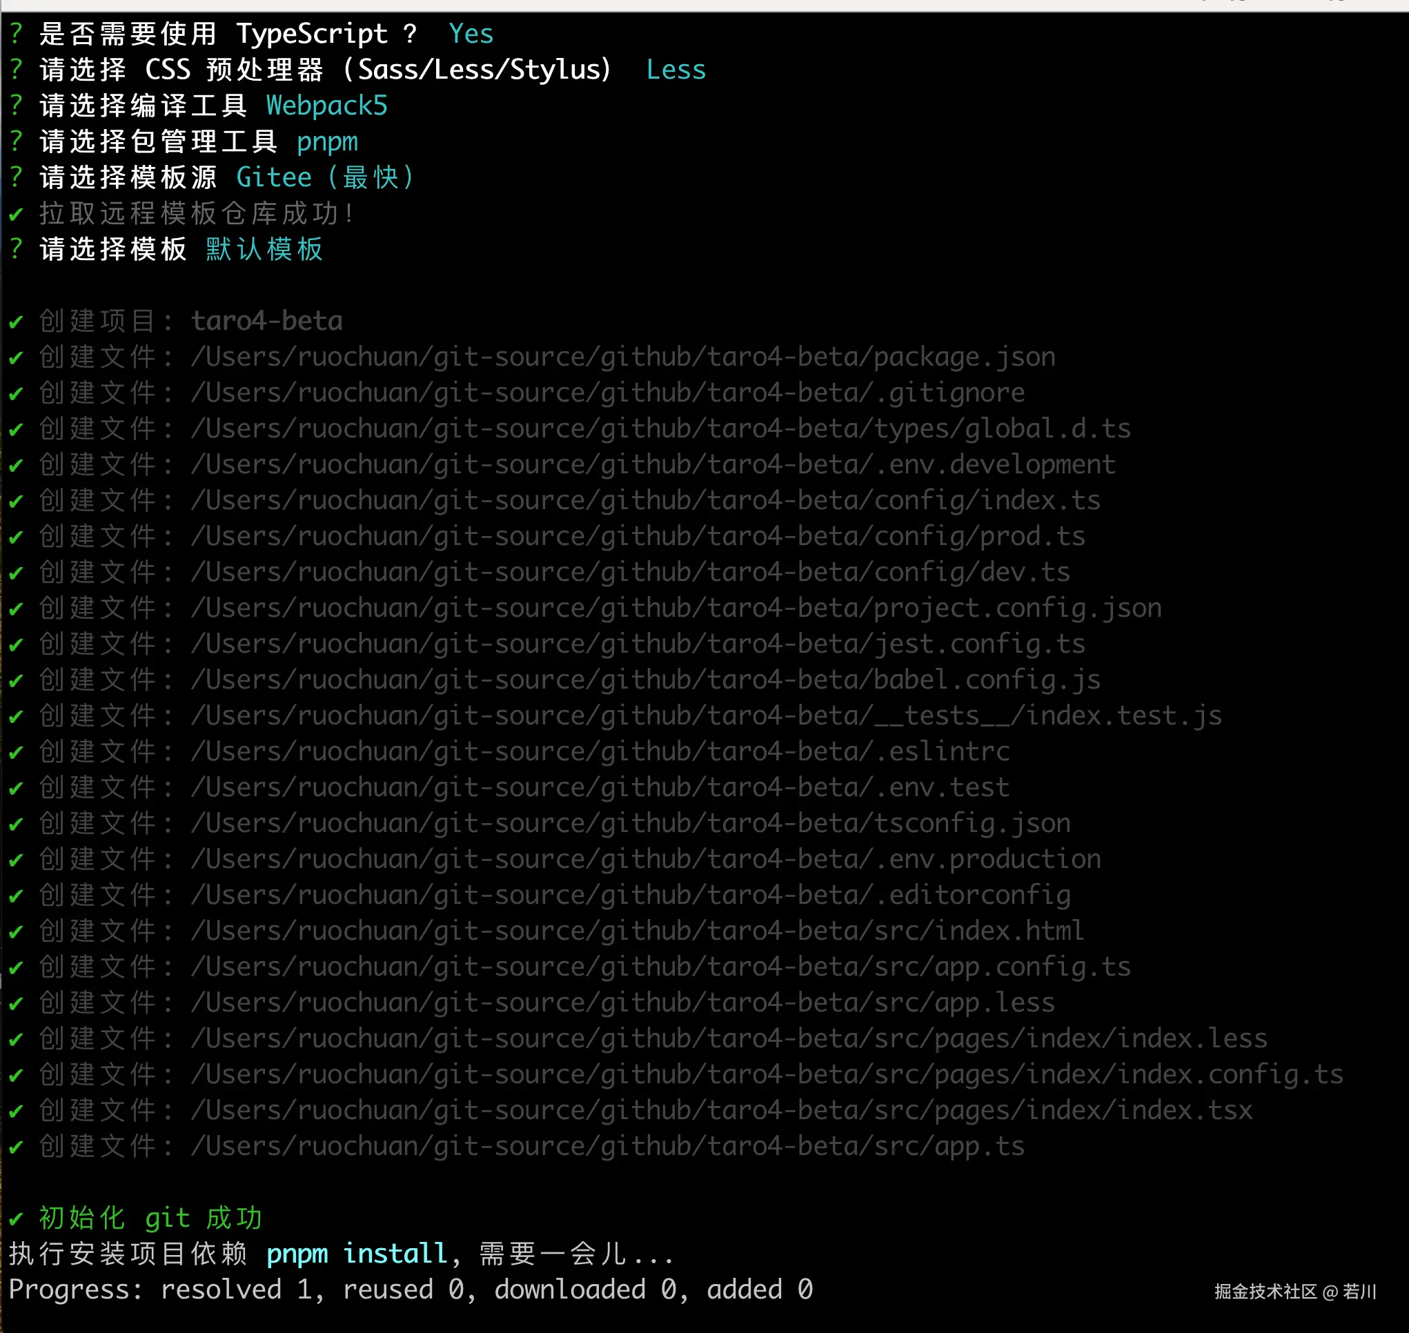Click checkmark next to 拉取远程模板仓库成功
This screenshot has height=1333, width=1409.
tap(16, 214)
